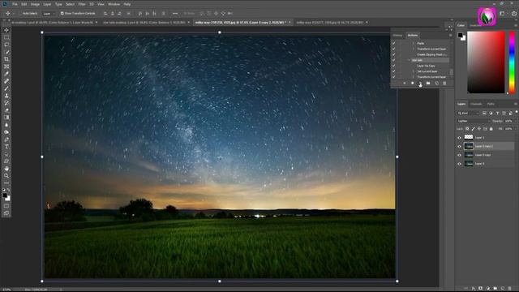Open the Filter menu

(x=82, y=4)
